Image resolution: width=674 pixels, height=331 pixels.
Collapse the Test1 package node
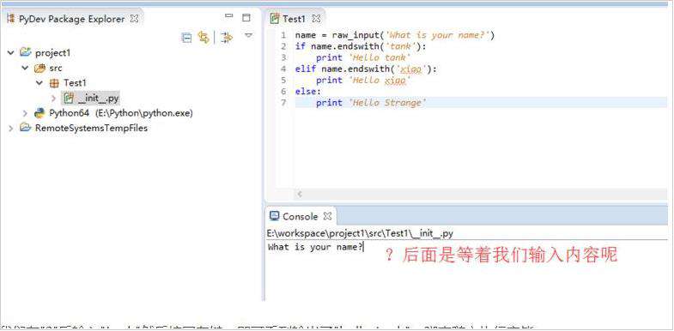click(x=39, y=83)
